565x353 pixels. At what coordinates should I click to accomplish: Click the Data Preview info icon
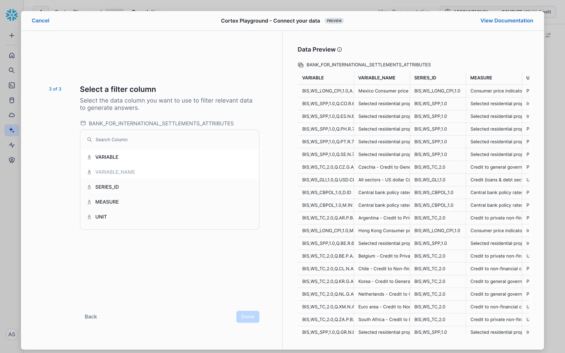click(339, 49)
